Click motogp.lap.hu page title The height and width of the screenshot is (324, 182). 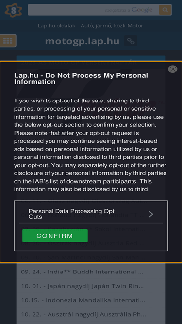(82, 41)
